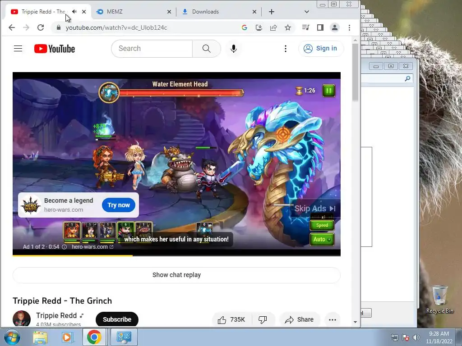The image size is (462, 346).
Task: Open Trippie Redd channel name link
Action: 56,315
